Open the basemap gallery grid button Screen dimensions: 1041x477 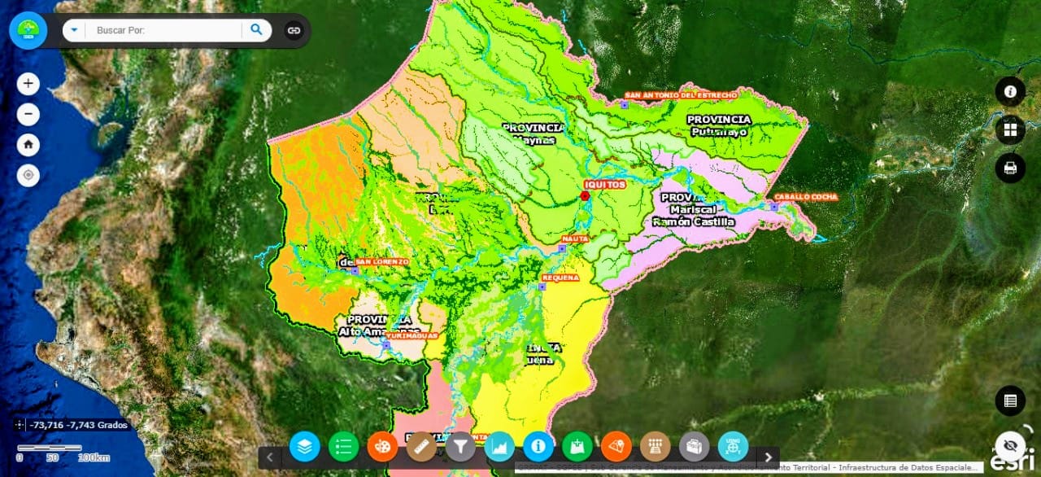pos(1010,129)
